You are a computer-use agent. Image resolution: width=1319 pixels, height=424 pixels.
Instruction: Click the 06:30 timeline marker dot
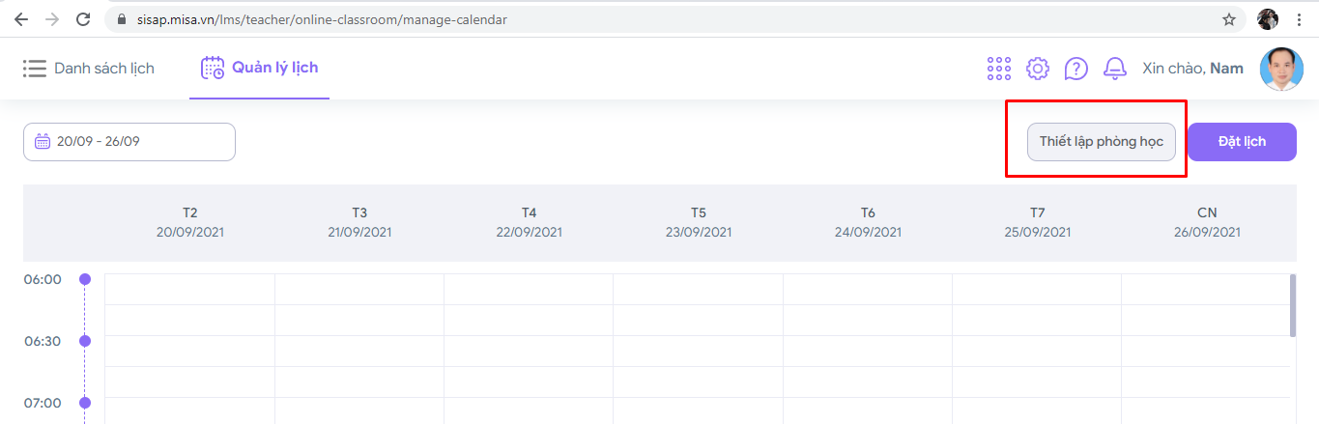[x=85, y=341]
